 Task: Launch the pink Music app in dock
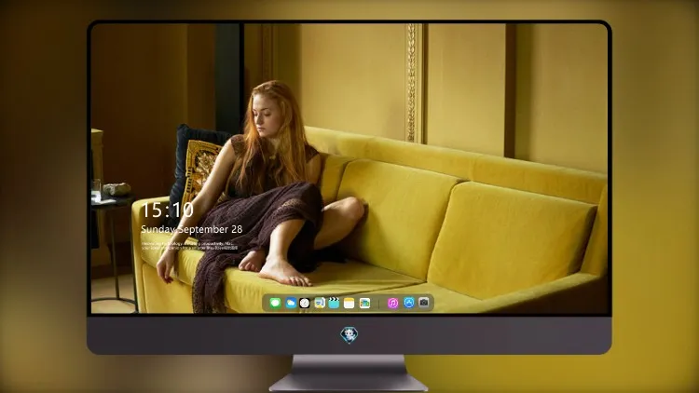coord(392,303)
